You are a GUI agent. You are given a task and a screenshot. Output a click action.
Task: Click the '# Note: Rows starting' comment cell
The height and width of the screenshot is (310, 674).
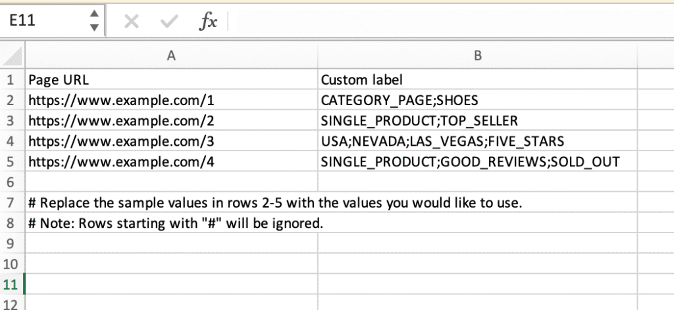pos(171,223)
